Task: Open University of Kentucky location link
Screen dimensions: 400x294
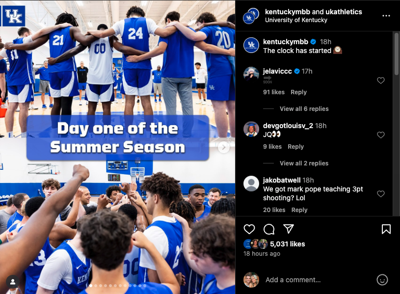Action: click(296, 20)
